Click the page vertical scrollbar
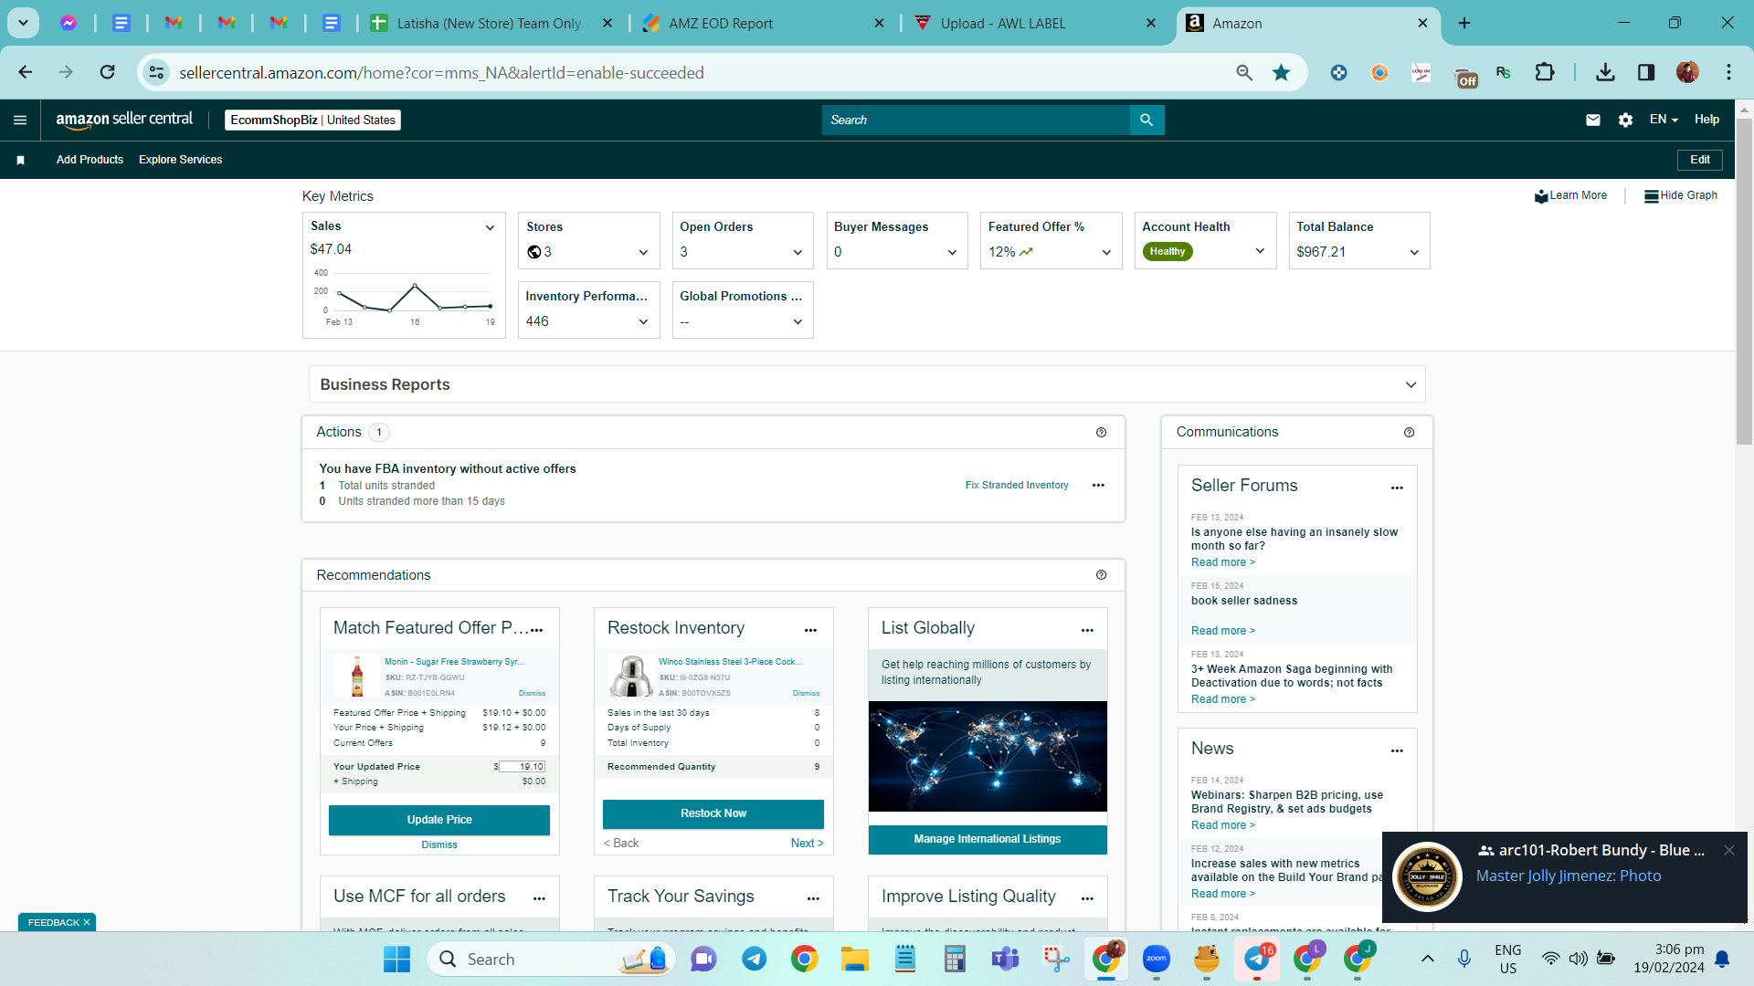 pos(1744,281)
